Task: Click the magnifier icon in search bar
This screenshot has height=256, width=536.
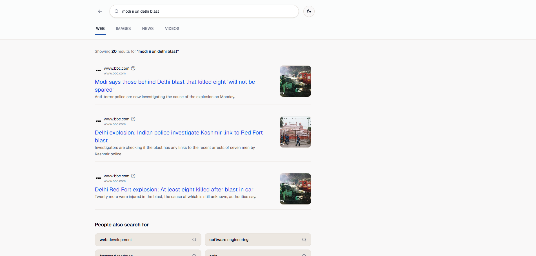Action: (117, 11)
